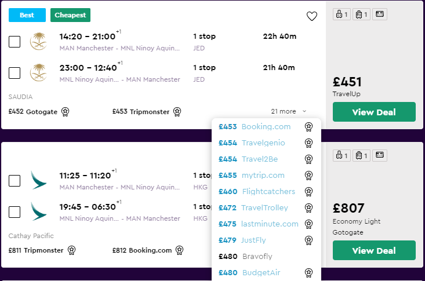Image resolution: width=425 pixels, height=281 pixels.
Task: Tick the 23:00 – 12:40 return flight checkbox
Action: tap(14, 73)
